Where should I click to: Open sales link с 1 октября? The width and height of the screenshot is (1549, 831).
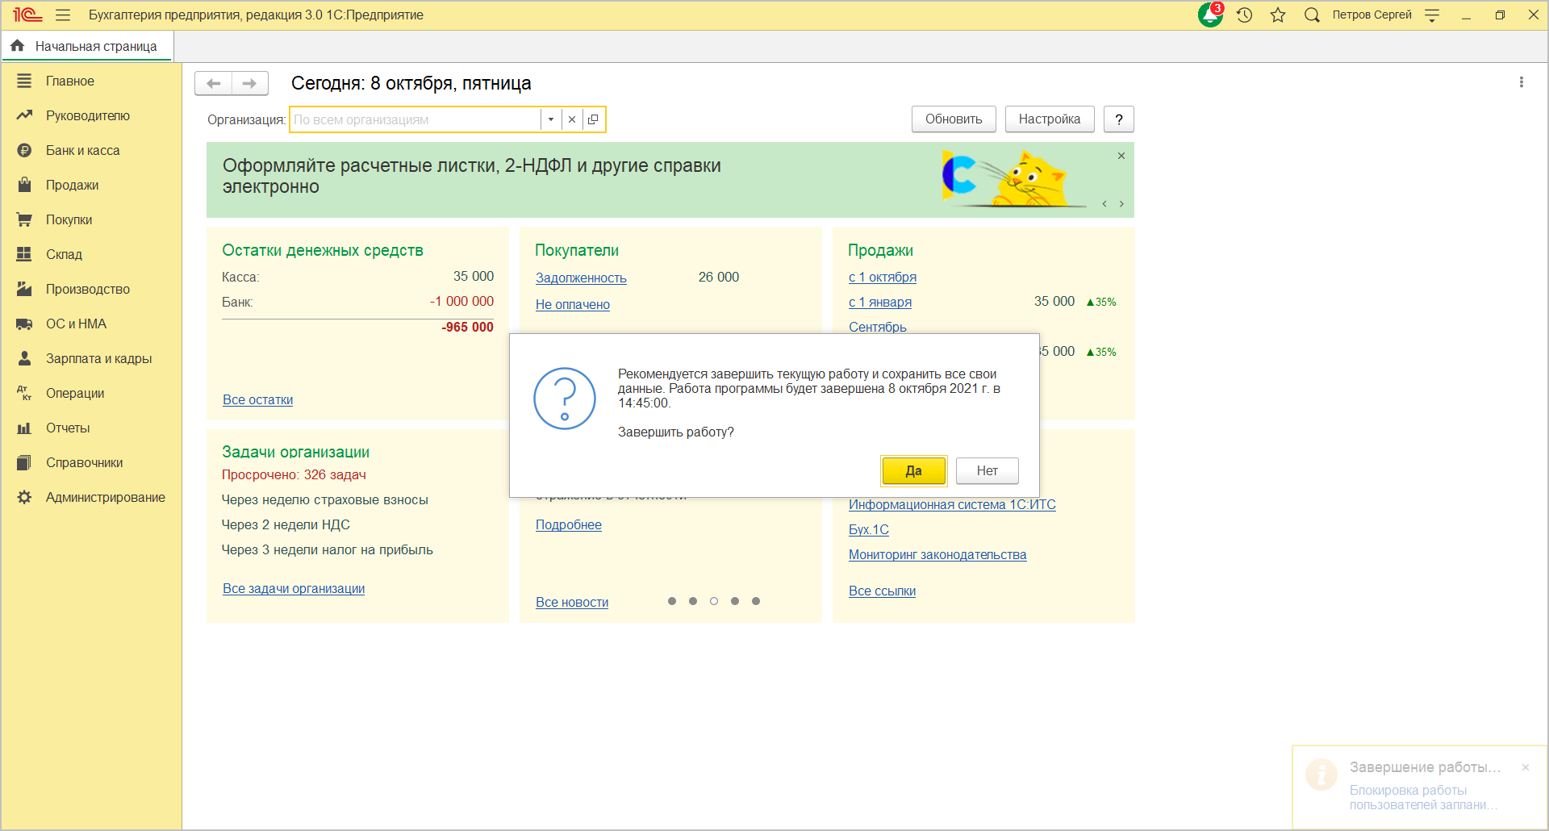pos(883,277)
